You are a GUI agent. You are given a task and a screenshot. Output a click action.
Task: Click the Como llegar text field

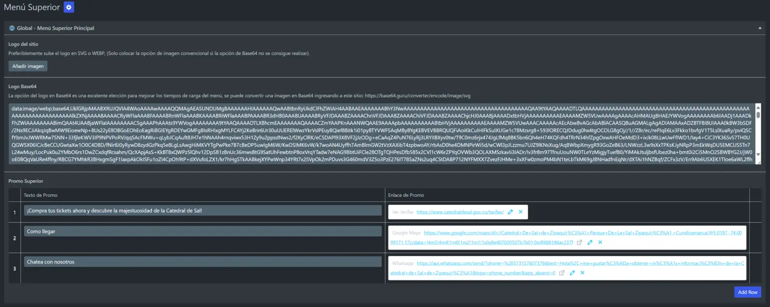coord(203,232)
